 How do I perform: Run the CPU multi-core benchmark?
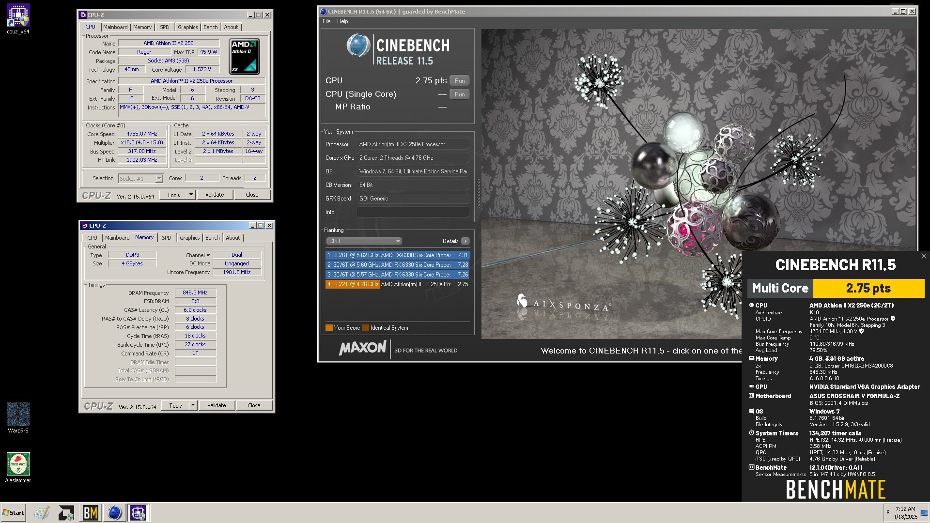(460, 81)
